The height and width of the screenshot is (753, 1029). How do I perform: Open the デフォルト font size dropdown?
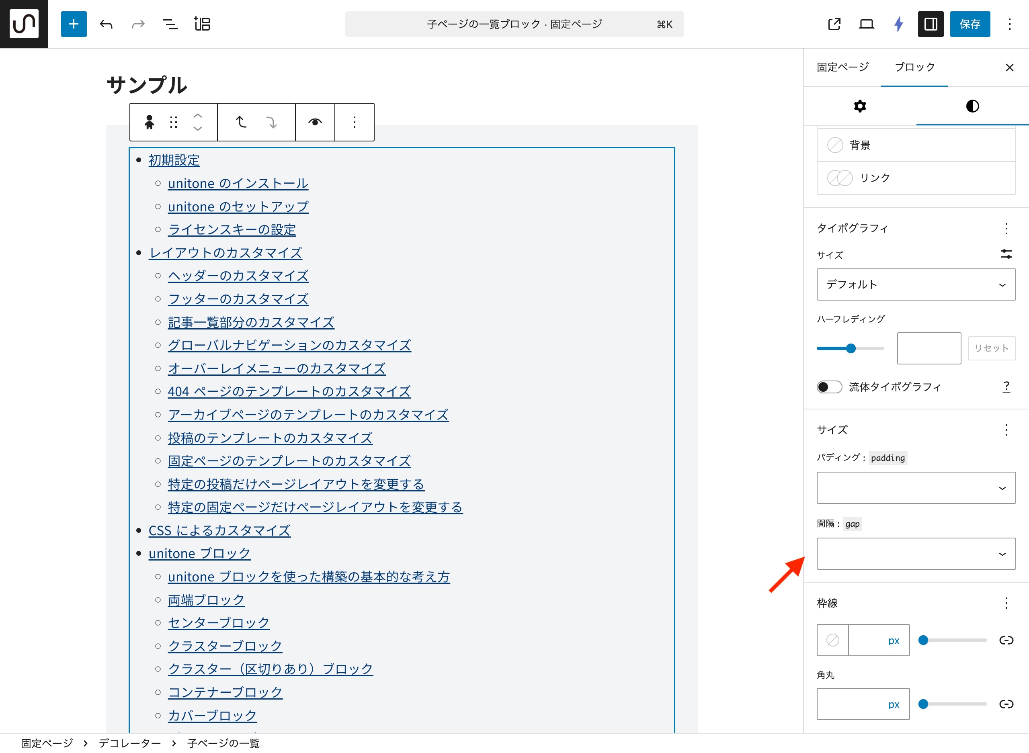(x=916, y=284)
